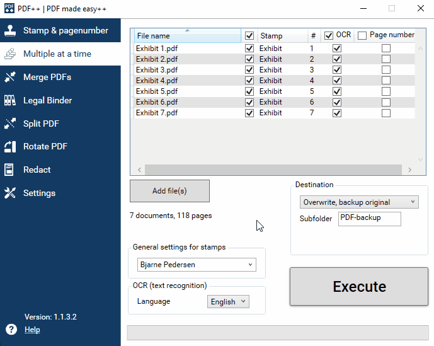The width and height of the screenshot is (434, 346).
Task: Click the Execute button
Action: pyautogui.click(x=359, y=286)
